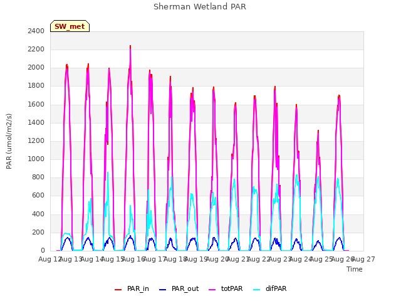Click the cyan difPAR legend swatch
401x301 pixels.
(x=256, y=290)
